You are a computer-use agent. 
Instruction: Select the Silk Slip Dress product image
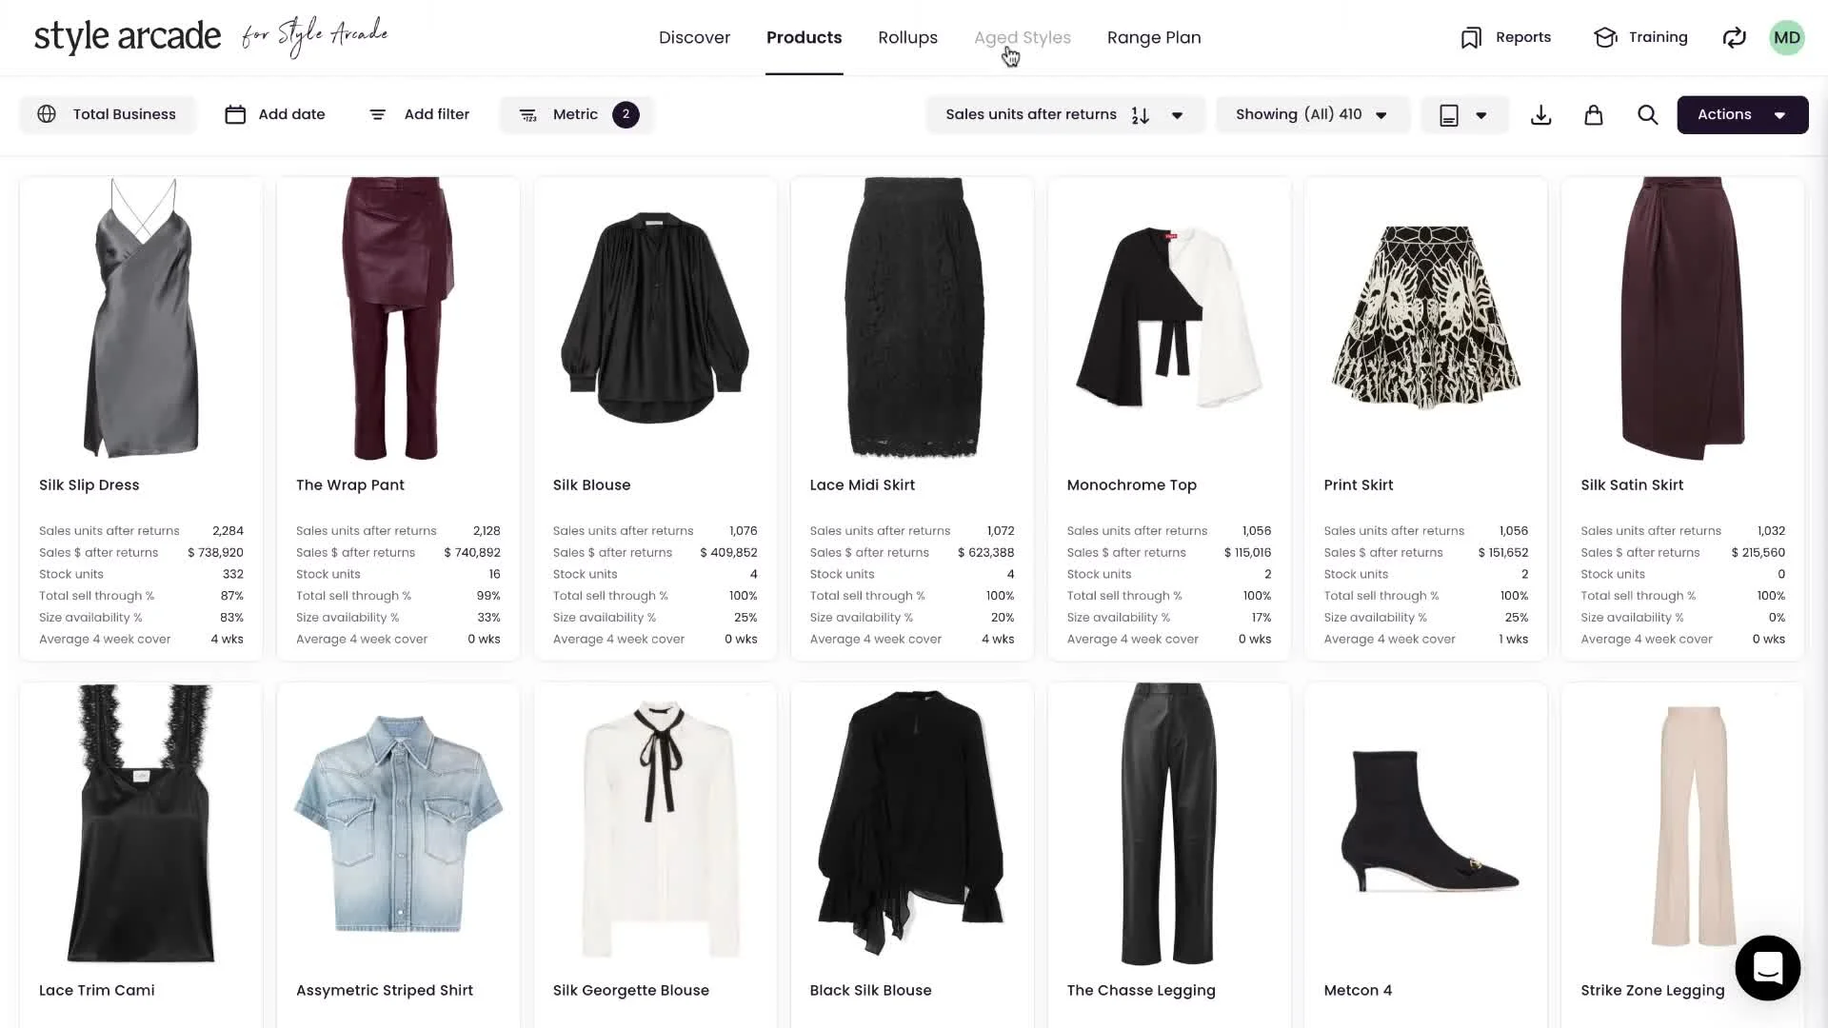click(x=141, y=319)
